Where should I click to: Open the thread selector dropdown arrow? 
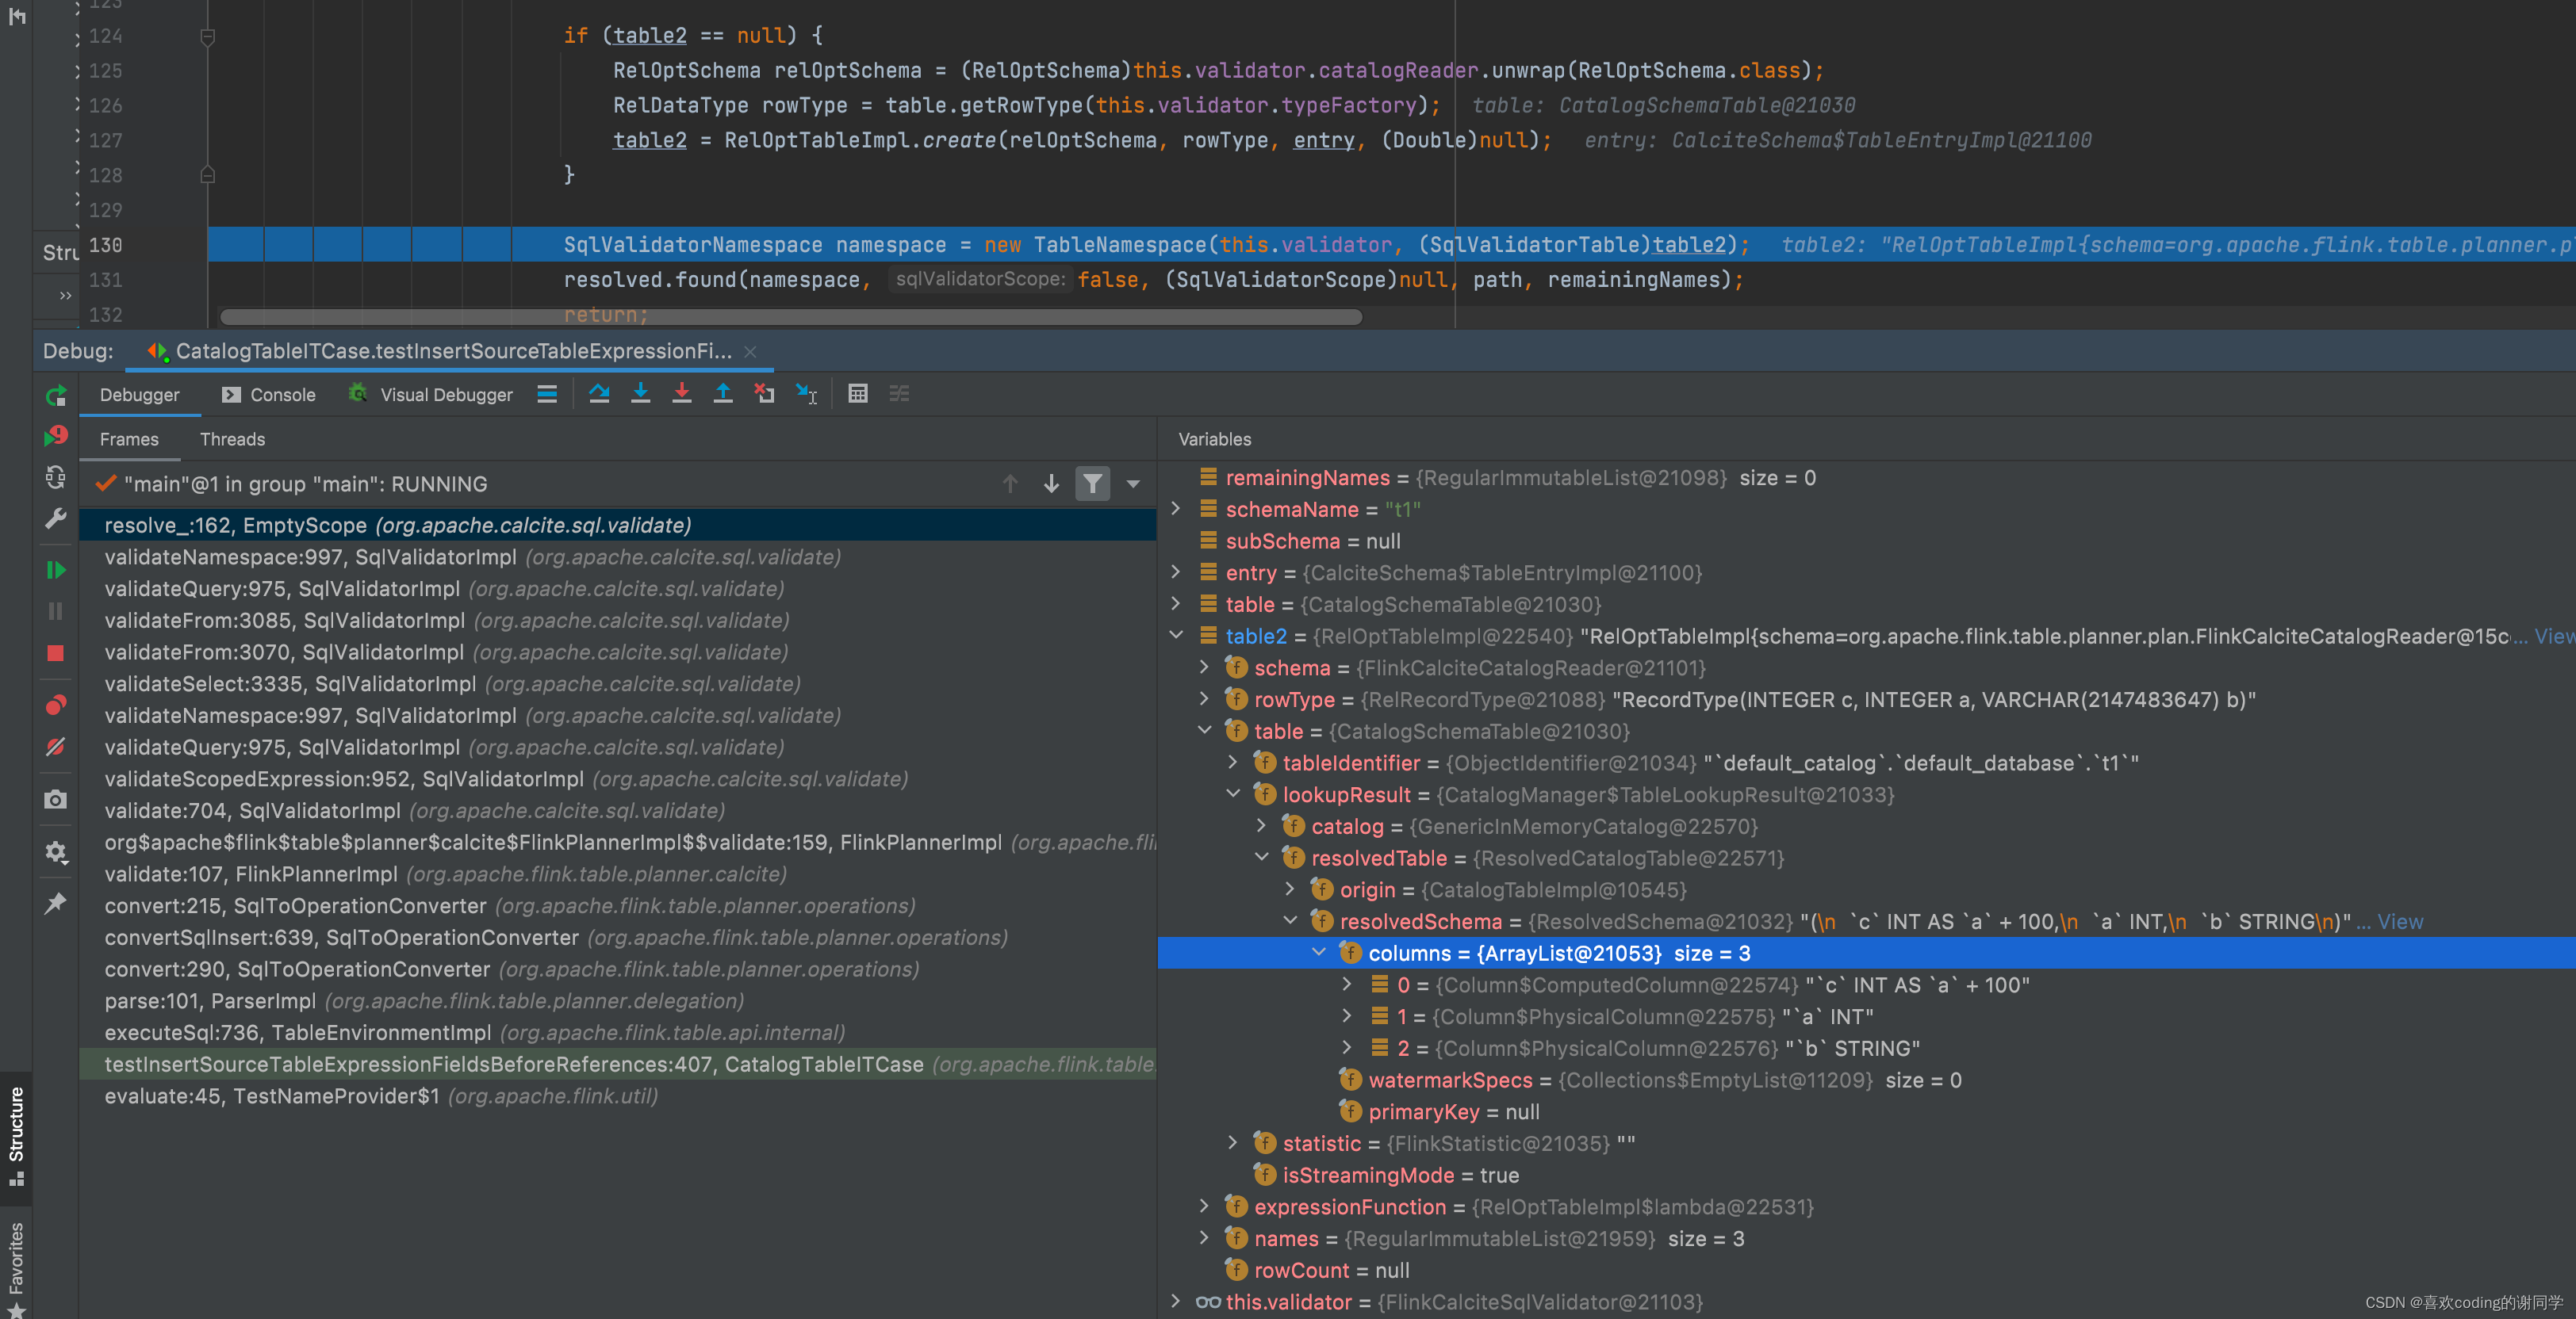[x=1133, y=484]
